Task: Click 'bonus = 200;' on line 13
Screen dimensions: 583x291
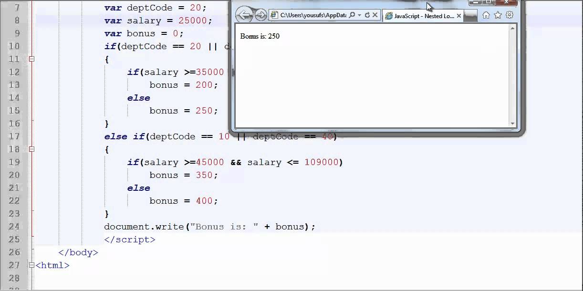Action: pos(184,85)
